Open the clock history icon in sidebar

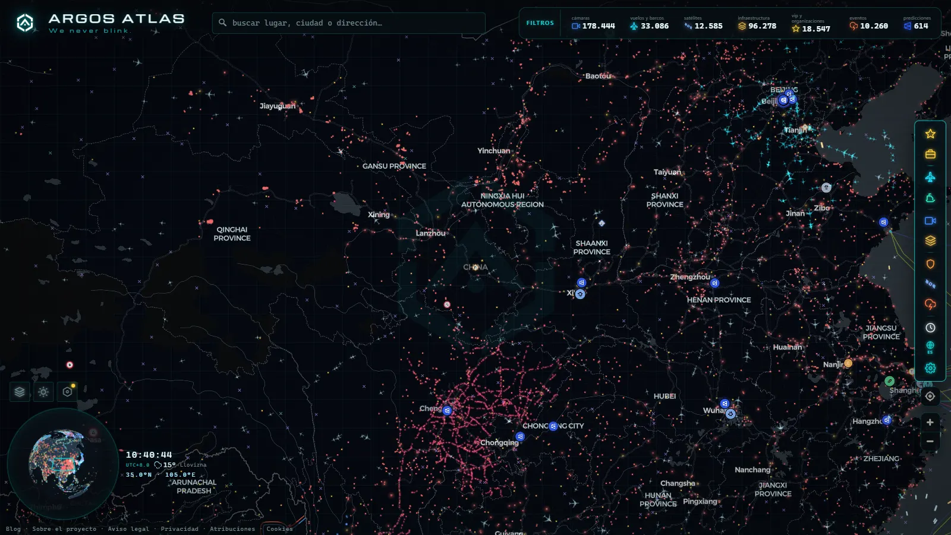coord(930,328)
